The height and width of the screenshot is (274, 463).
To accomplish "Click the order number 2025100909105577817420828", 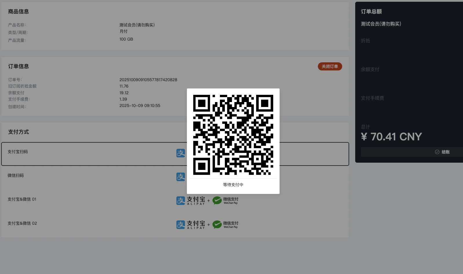I will [x=148, y=80].
